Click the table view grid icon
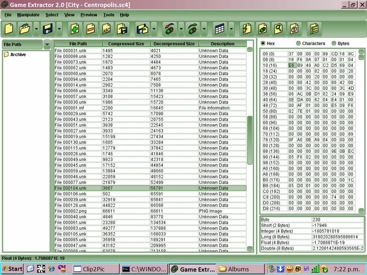The width and height of the screenshot is (367, 275). coord(220,29)
